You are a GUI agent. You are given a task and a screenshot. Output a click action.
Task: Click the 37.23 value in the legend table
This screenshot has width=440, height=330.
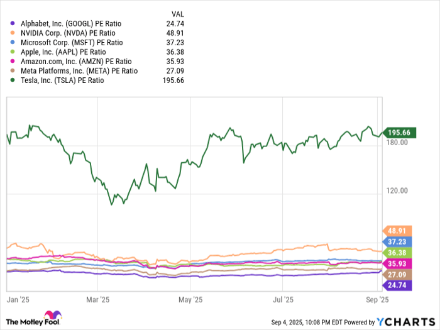[x=175, y=43]
